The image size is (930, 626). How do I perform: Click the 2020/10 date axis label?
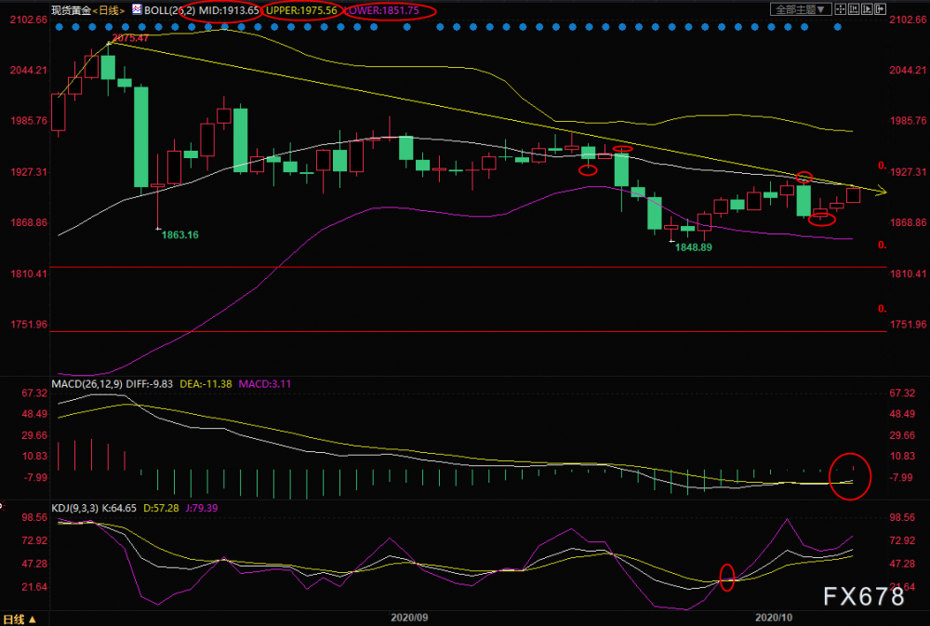tap(774, 618)
